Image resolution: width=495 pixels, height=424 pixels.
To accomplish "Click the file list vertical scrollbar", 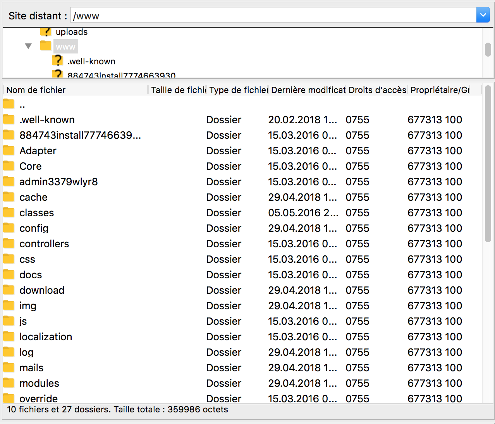I will point(488,163).
